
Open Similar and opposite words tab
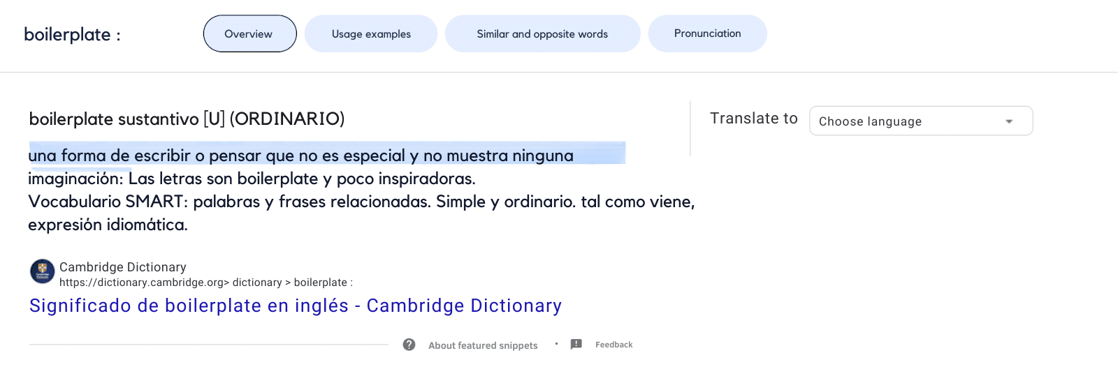point(542,33)
